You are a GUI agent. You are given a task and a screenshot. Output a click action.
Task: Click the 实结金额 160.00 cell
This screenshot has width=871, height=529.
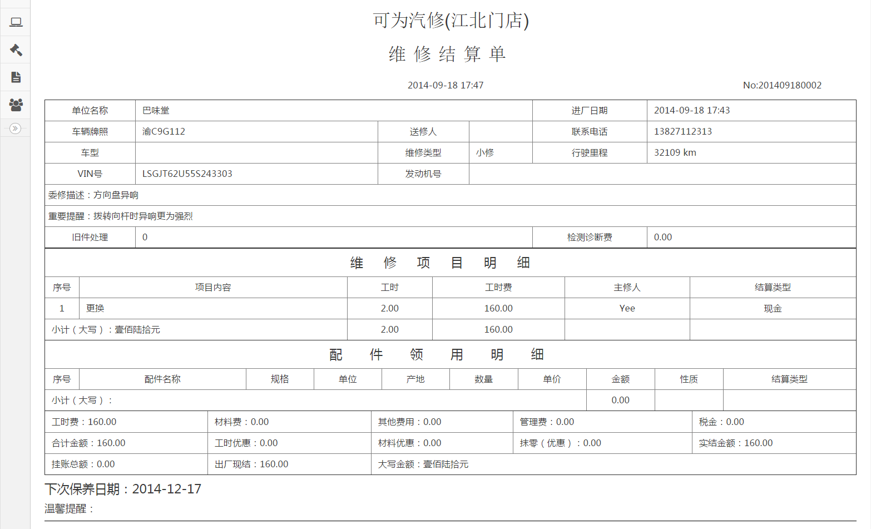click(x=736, y=443)
